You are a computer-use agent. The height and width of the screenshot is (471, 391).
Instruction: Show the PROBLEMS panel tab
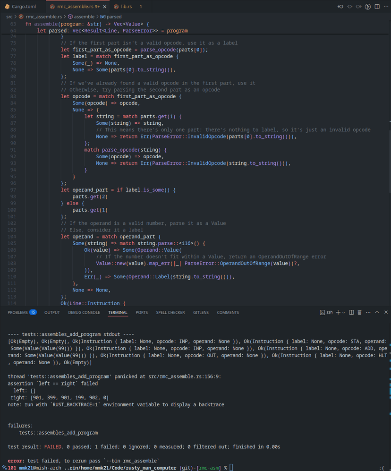point(18,312)
